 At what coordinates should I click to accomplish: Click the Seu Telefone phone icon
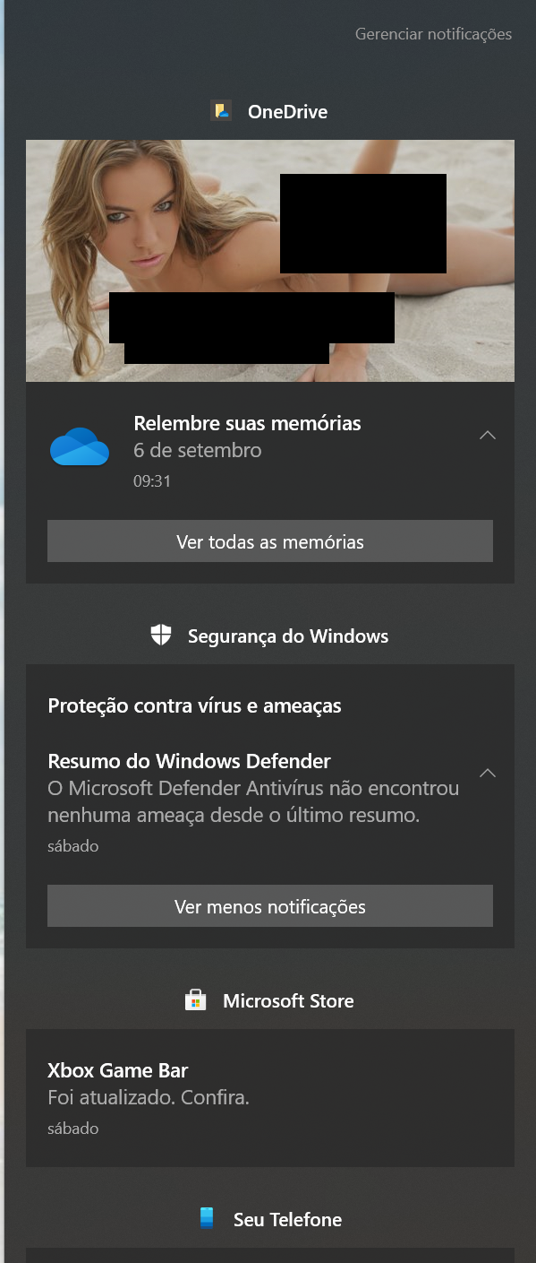click(207, 1219)
